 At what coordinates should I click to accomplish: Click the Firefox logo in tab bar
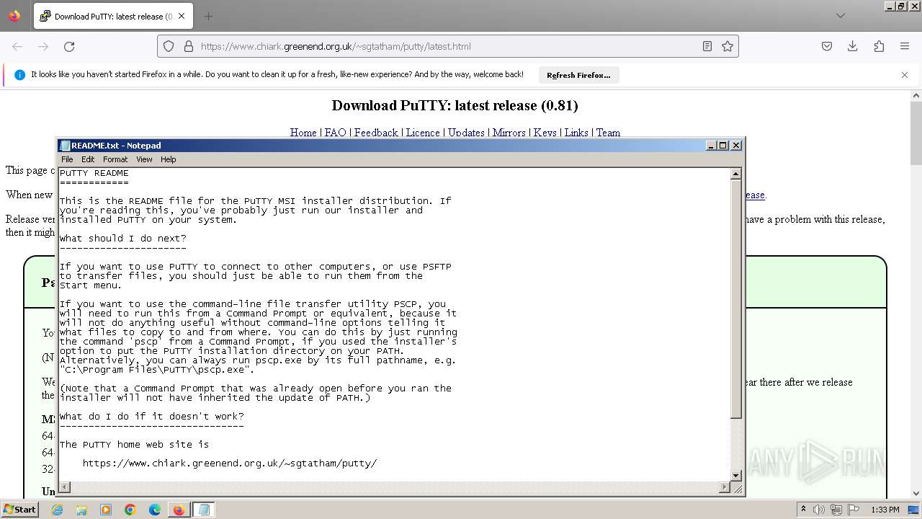click(14, 16)
